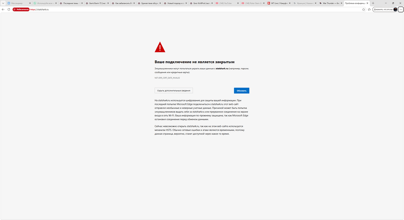Switch to the Мессенджер tab

click(x=18, y=3)
